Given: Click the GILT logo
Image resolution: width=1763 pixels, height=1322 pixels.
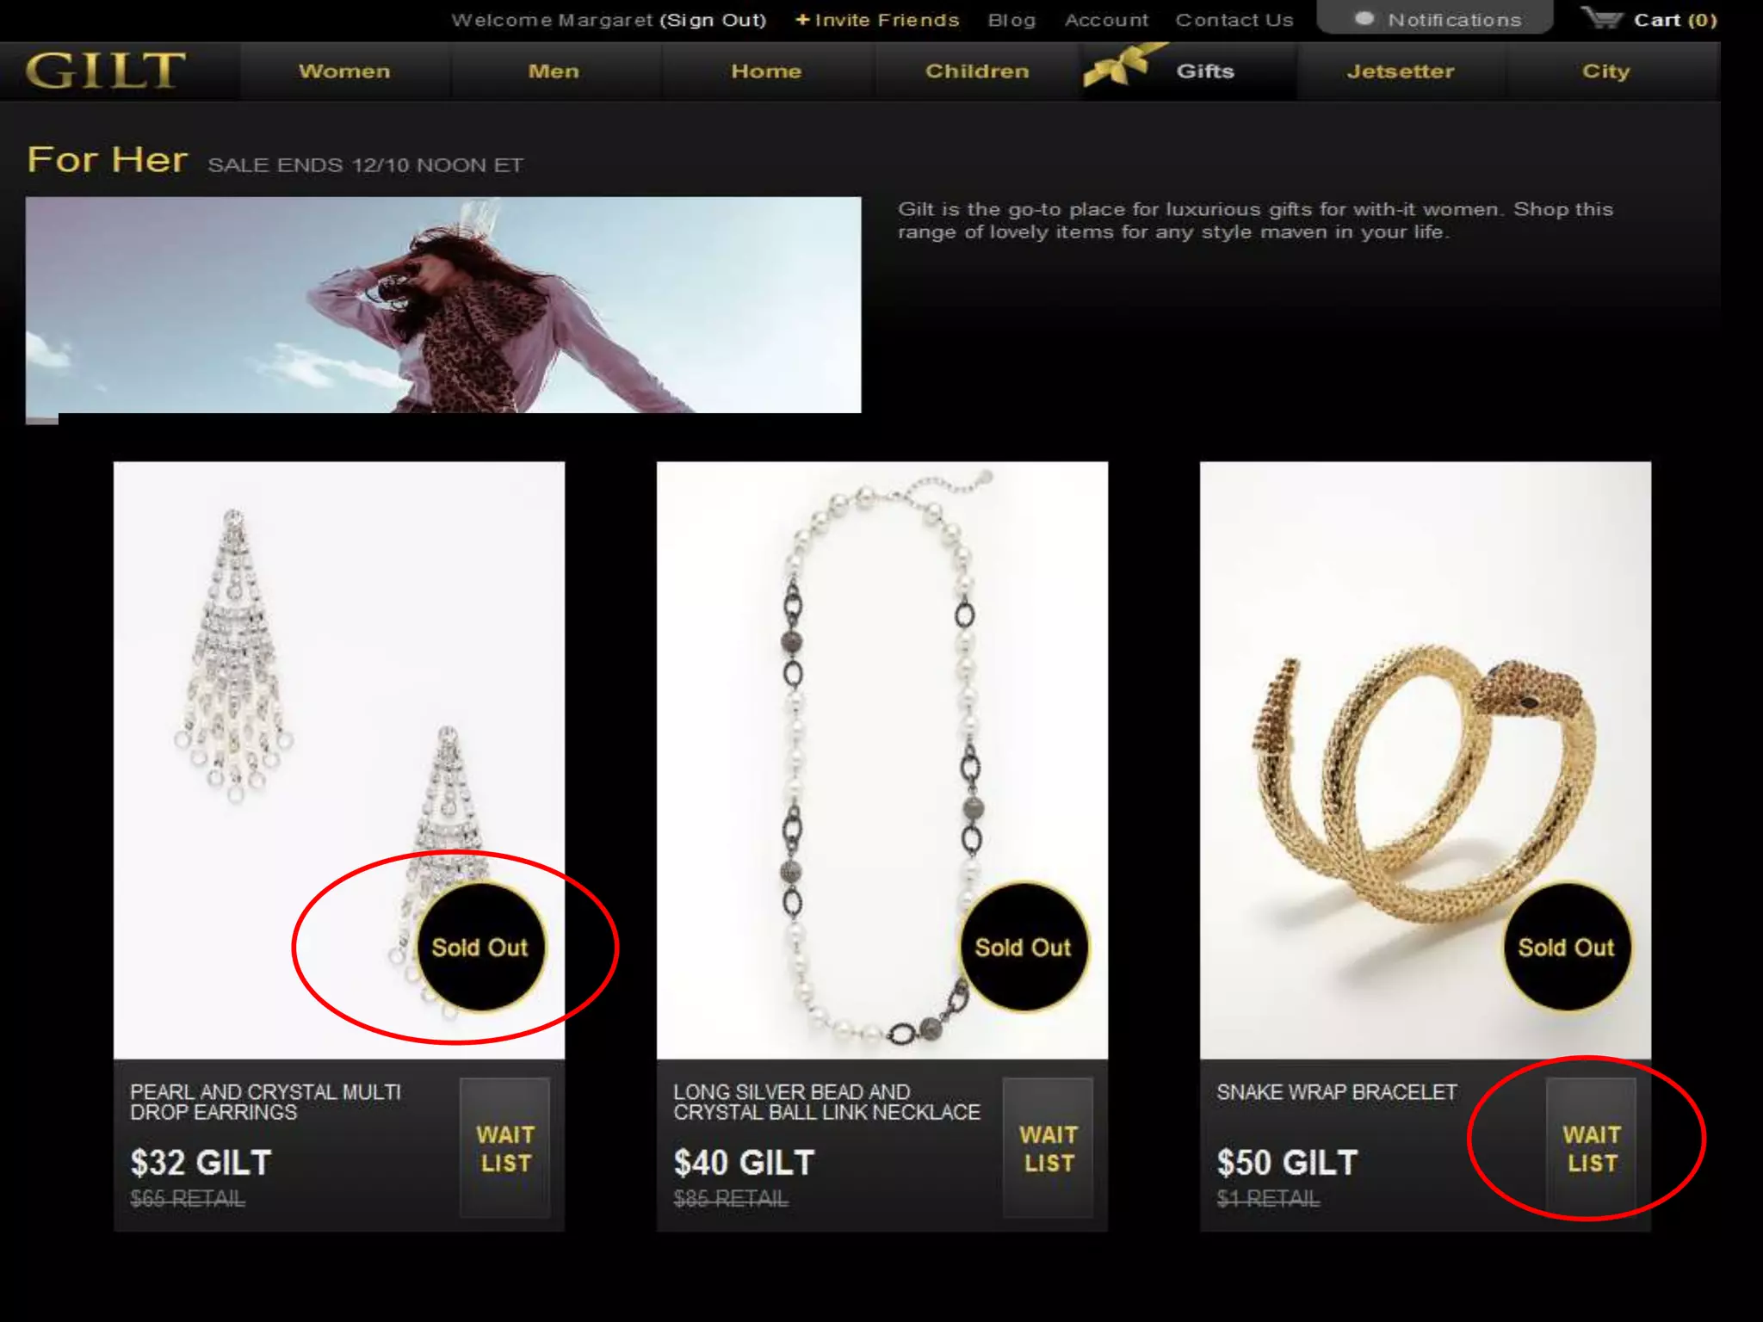Looking at the screenshot, I should [105, 71].
